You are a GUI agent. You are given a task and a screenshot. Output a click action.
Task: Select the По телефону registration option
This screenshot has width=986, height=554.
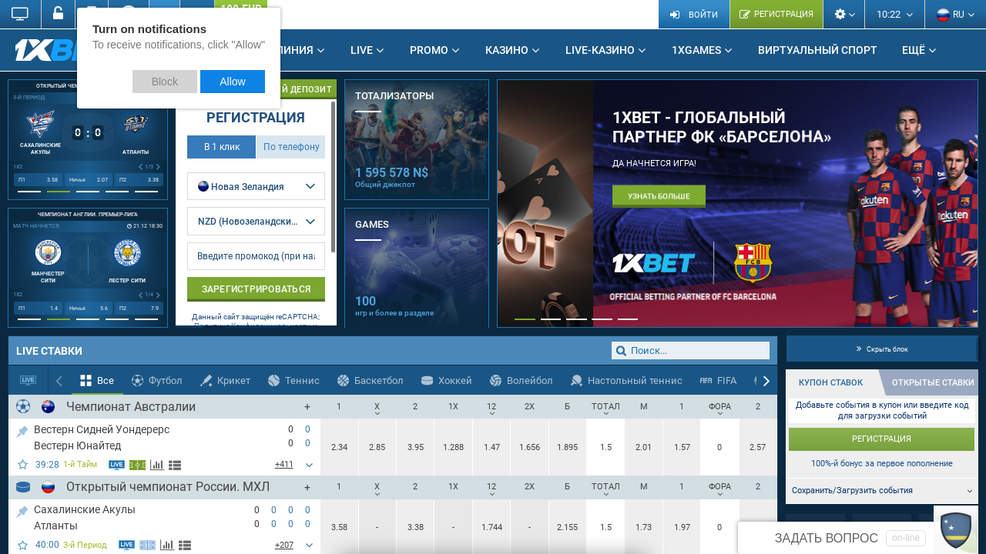[290, 147]
